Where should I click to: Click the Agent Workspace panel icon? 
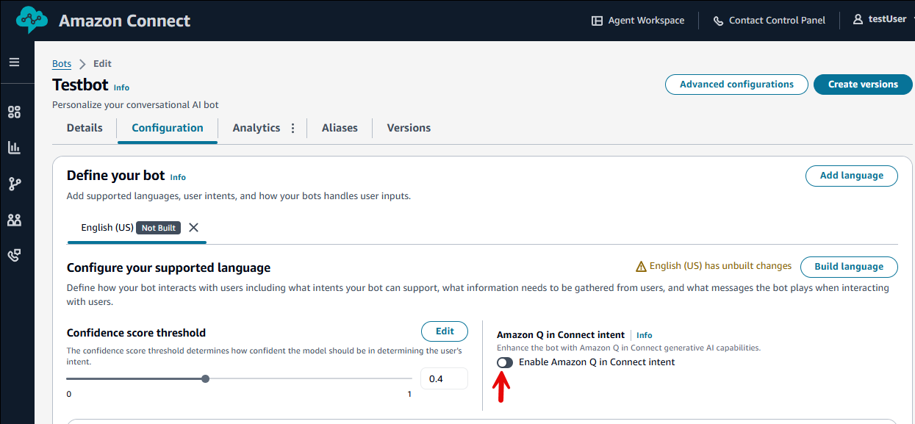point(597,21)
